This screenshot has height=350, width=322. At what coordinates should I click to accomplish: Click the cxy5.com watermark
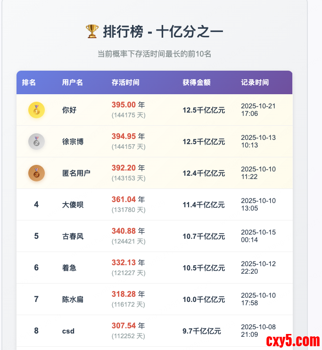(293, 340)
